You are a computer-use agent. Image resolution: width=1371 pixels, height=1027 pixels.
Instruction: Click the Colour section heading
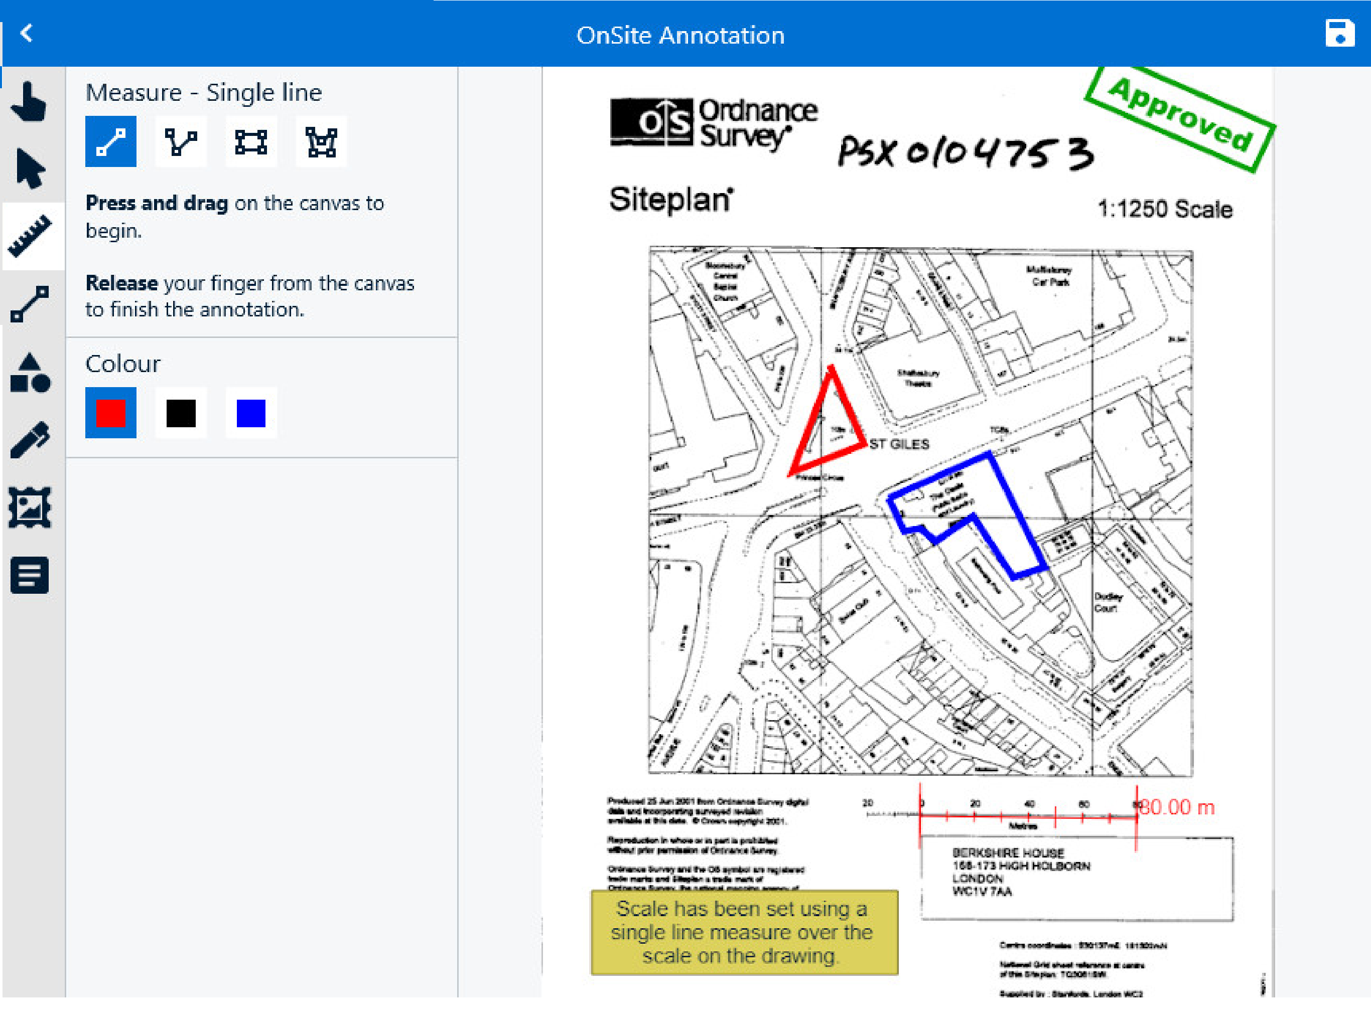point(123,364)
